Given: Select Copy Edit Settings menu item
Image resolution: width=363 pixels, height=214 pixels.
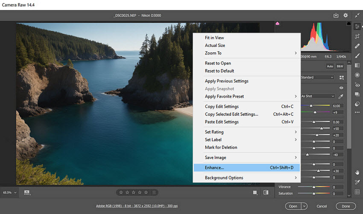Looking at the screenshot, I should coord(222,107).
